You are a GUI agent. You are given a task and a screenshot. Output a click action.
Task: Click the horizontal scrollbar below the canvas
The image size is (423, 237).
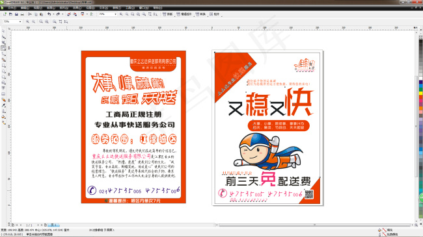pyautogui.click(x=314, y=225)
